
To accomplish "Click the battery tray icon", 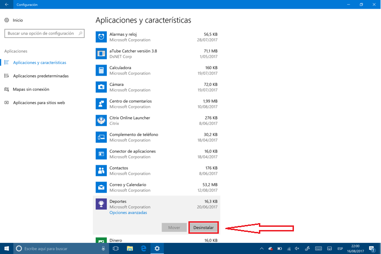I will pos(280,248).
